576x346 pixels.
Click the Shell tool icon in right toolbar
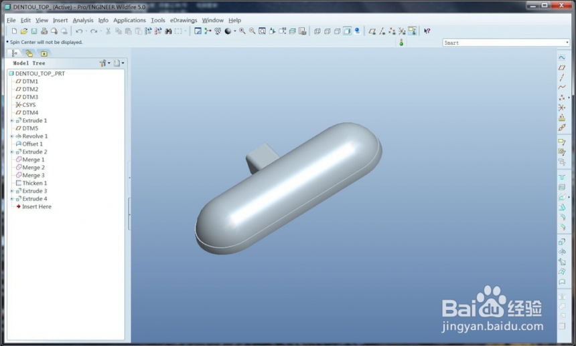coord(562,187)
